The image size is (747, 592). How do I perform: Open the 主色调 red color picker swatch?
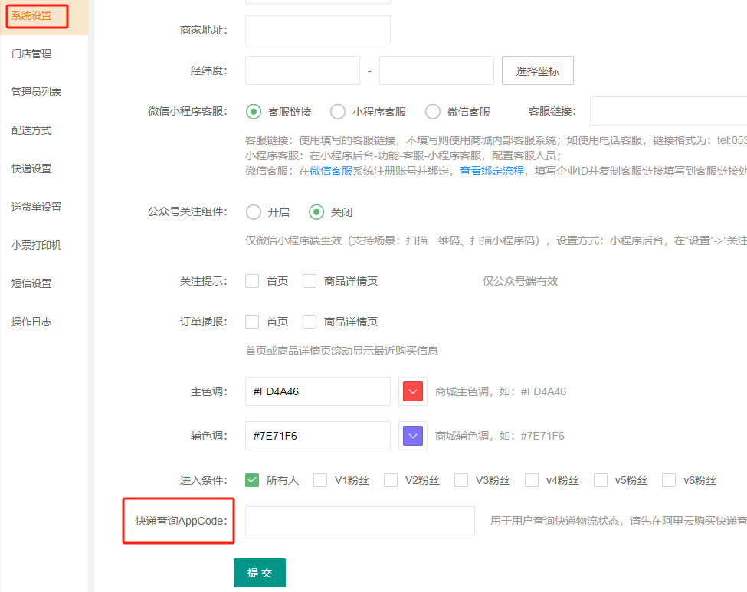coord(413,391)
